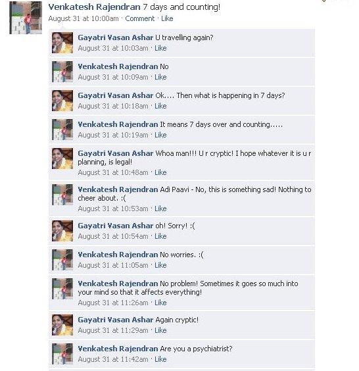
Task: Like the 'what is happening in 7 days?' comment
Action: pos(160,106)
